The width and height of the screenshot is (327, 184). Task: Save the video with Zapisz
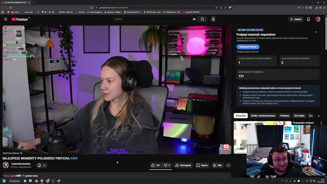202,165
